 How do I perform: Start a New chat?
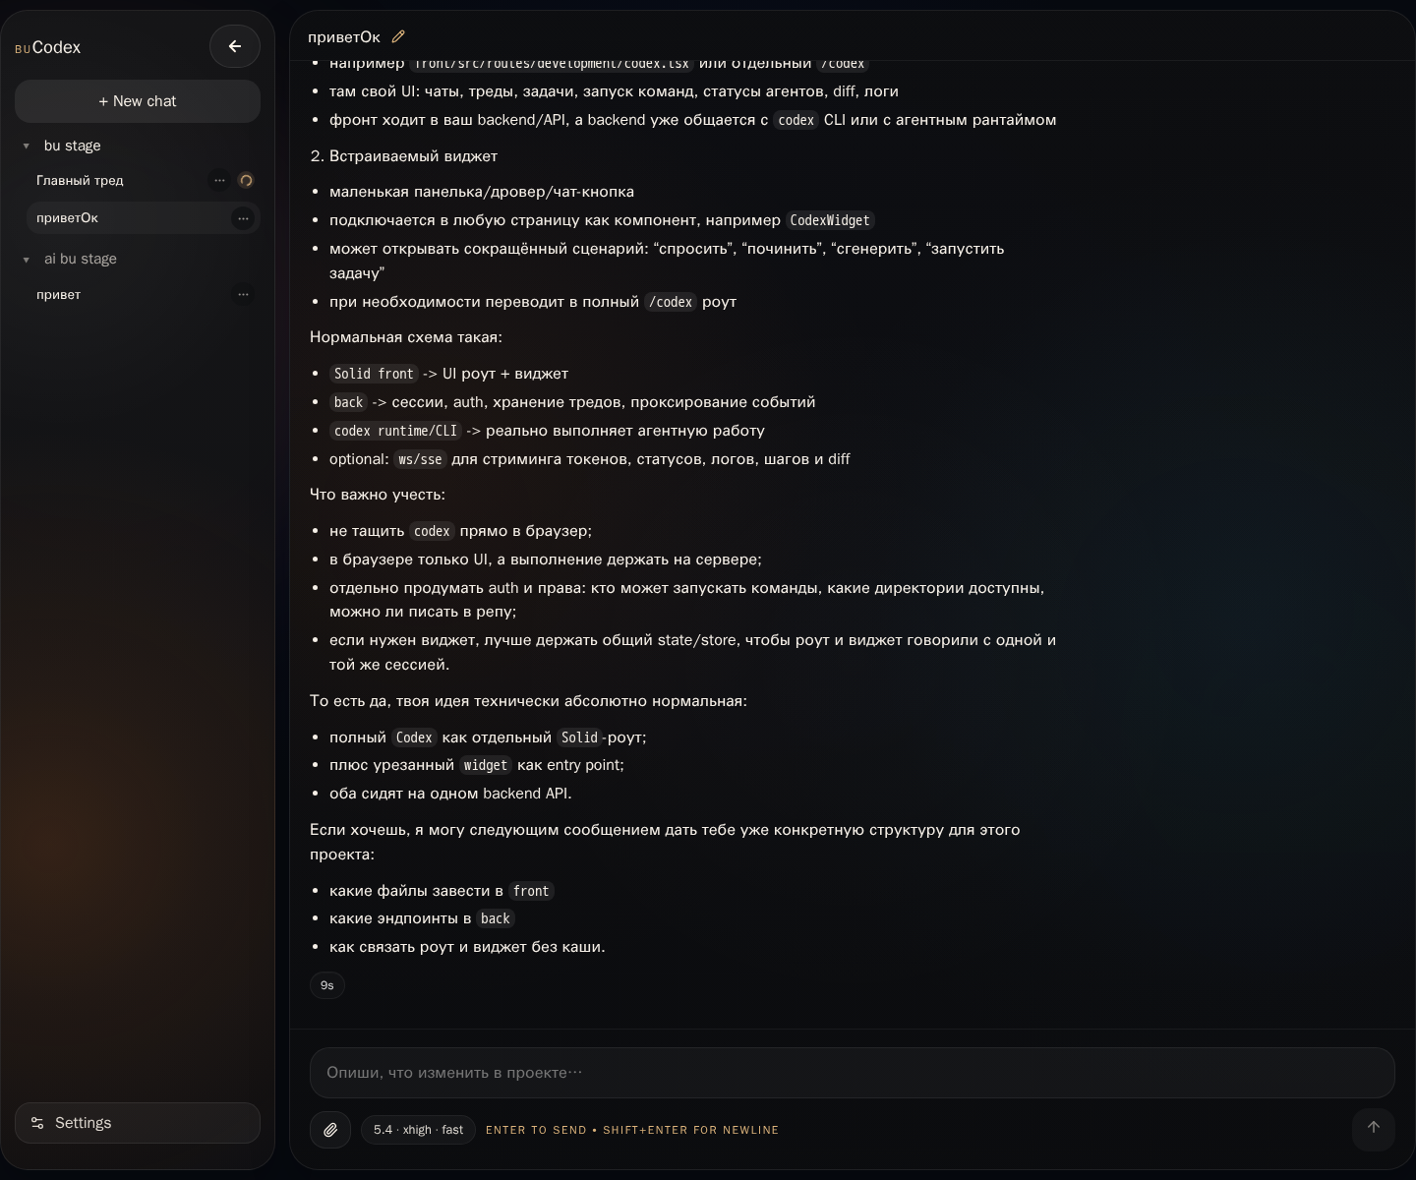tap(138, 101)
